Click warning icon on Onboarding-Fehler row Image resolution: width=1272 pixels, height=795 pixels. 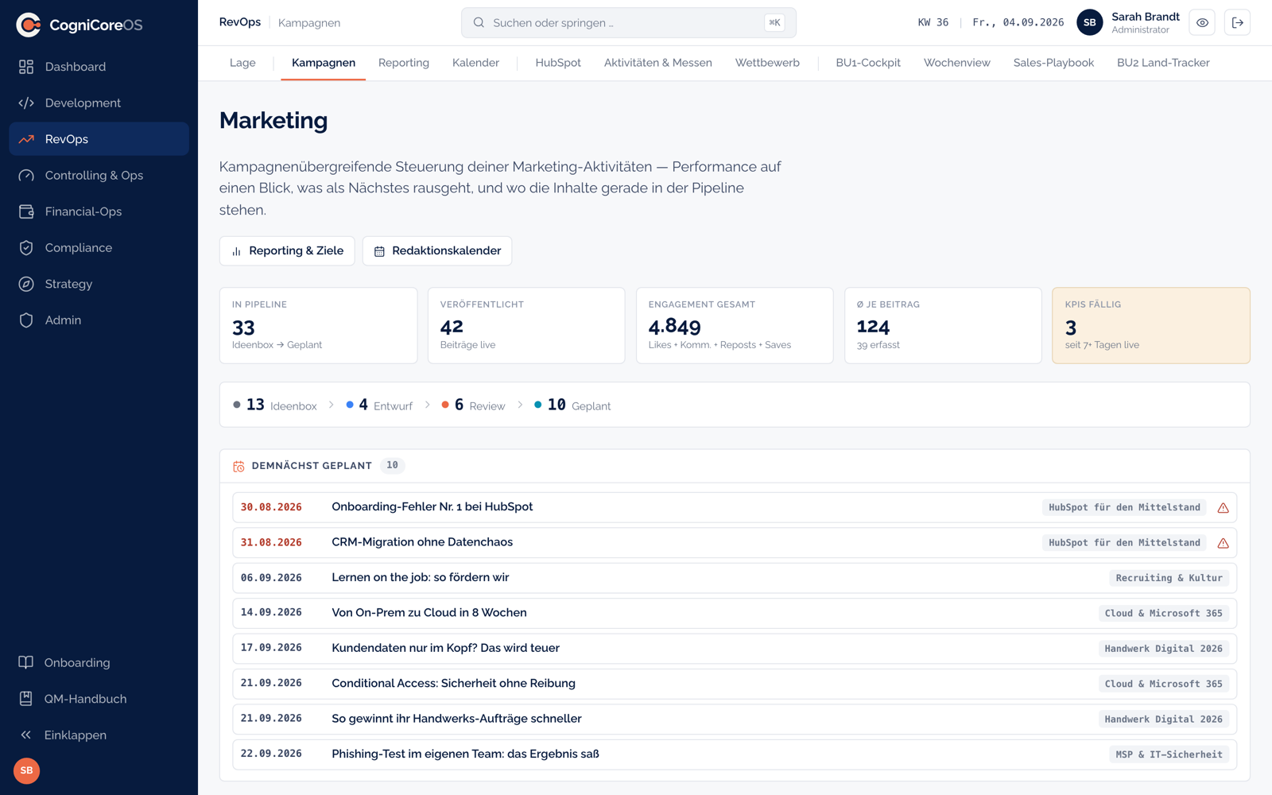(x=1223, y=507)
